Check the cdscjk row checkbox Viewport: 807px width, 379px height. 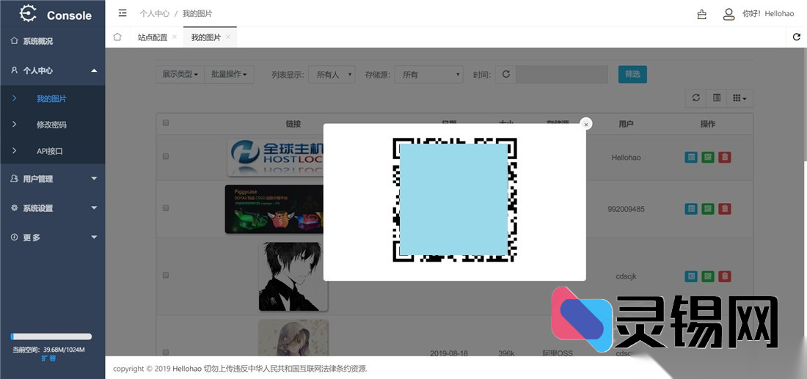(166, 275)
